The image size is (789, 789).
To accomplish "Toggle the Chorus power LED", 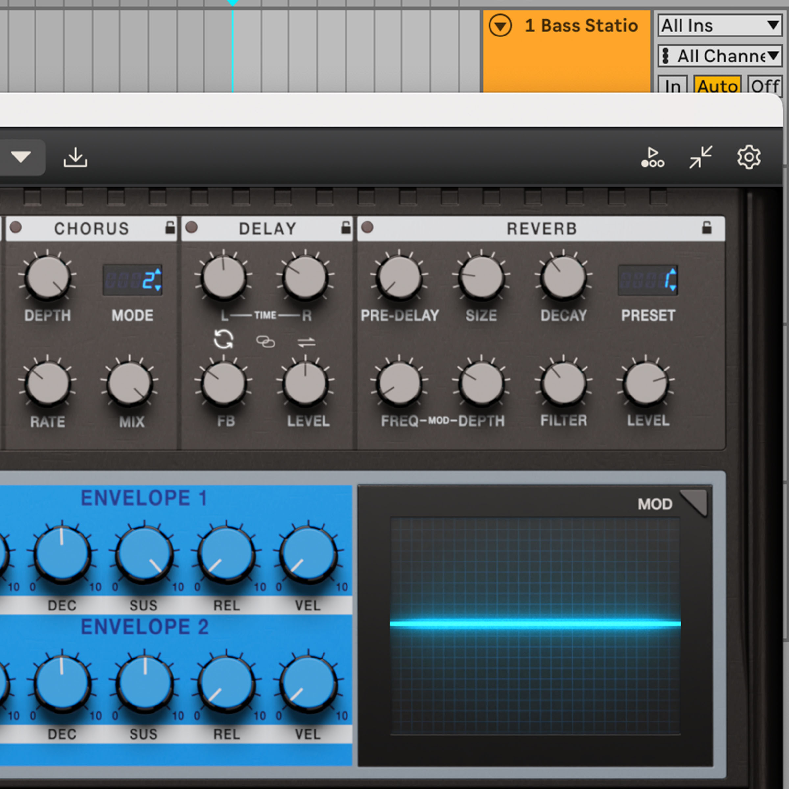I will (16, 227).
